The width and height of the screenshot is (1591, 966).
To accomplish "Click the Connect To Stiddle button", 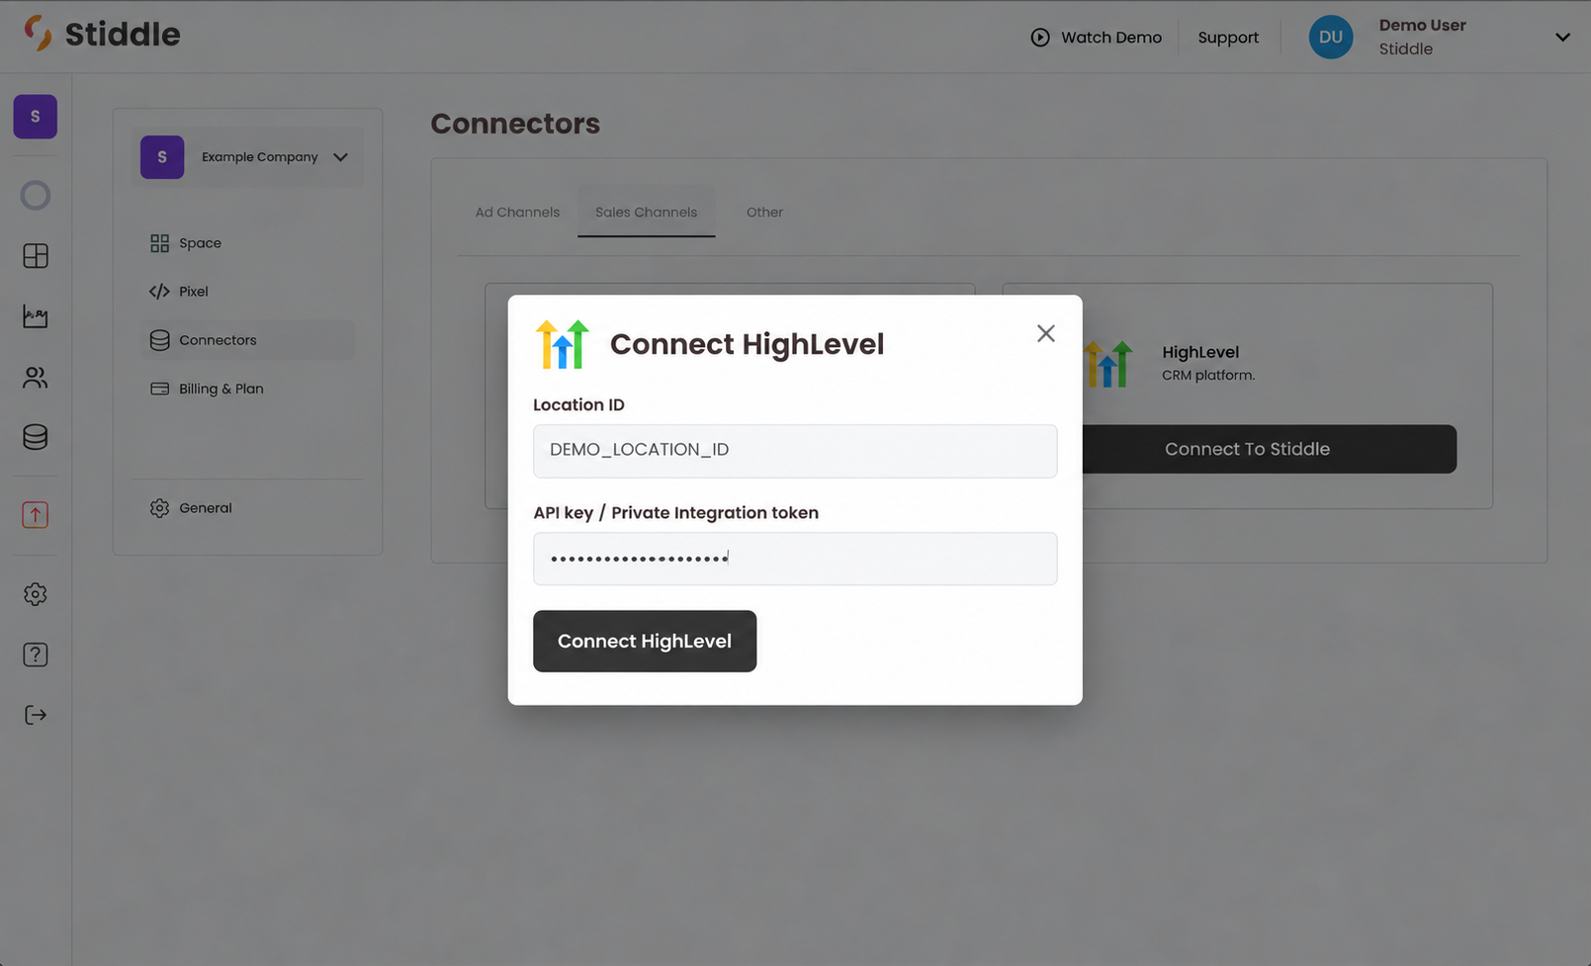I will click(x=1269, y=449).
